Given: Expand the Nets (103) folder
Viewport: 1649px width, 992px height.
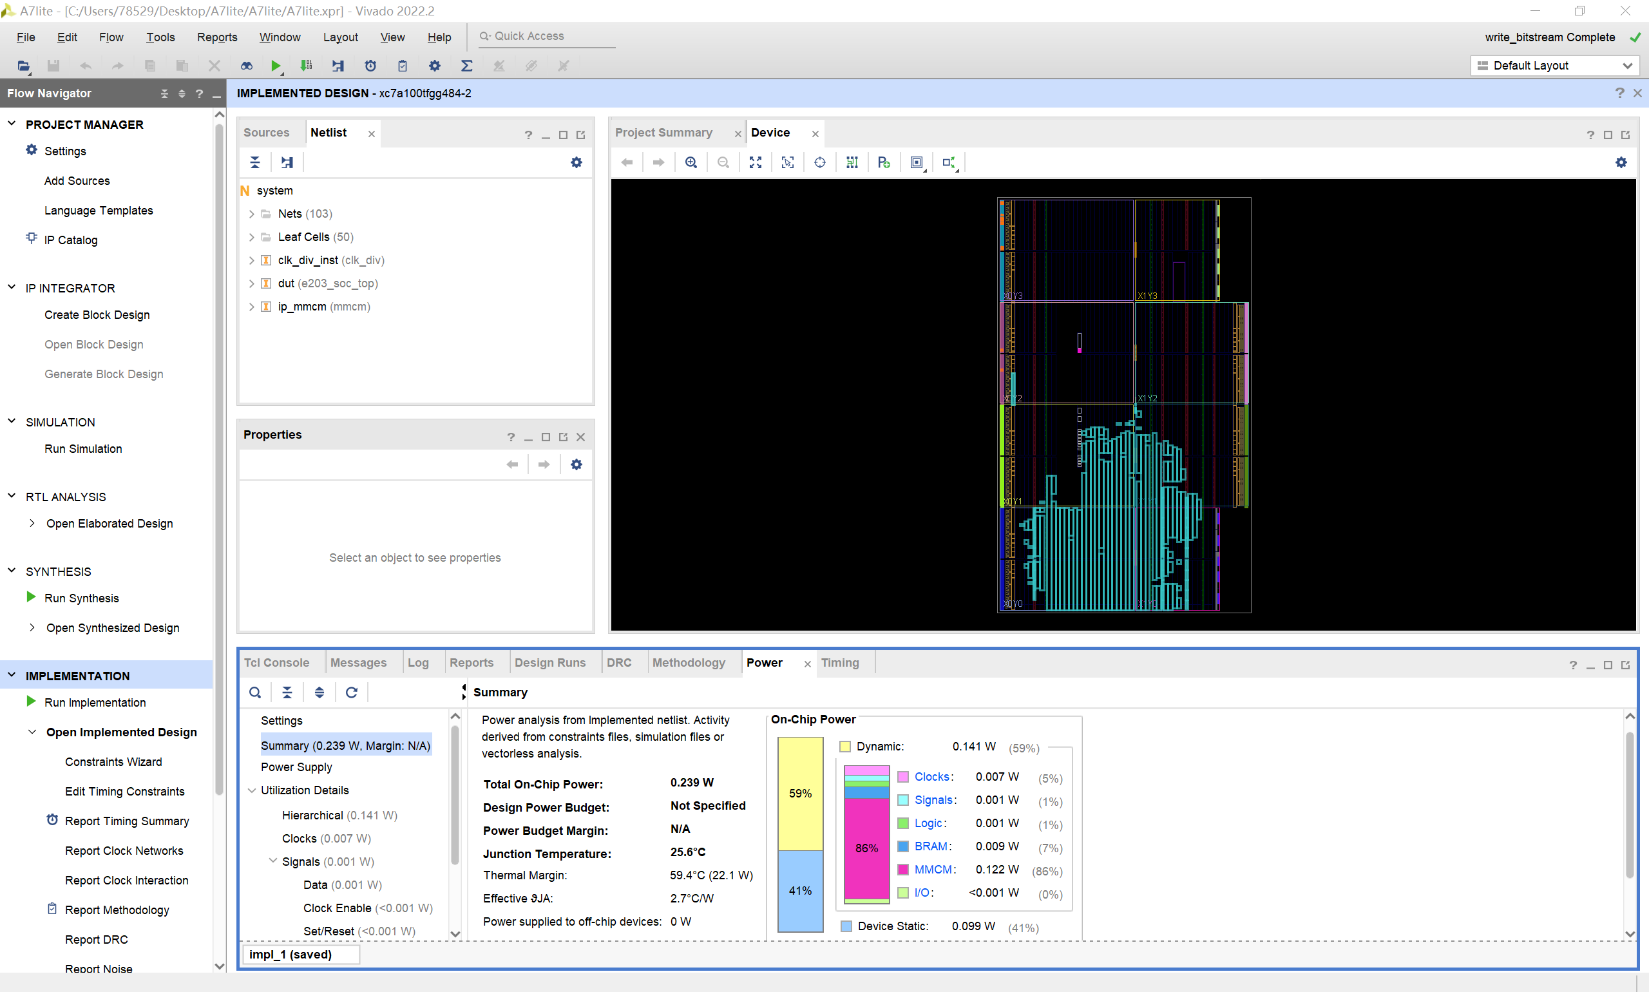Looking at the screenshot, I should [x=251, y=214].
